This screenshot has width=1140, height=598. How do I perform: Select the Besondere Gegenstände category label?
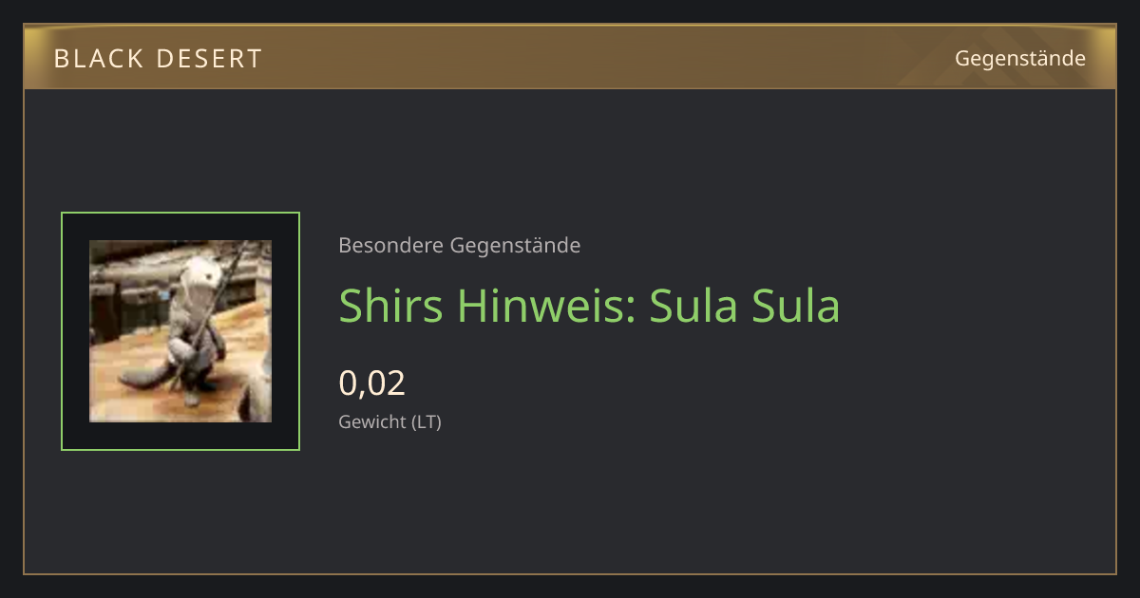[460, 246]
